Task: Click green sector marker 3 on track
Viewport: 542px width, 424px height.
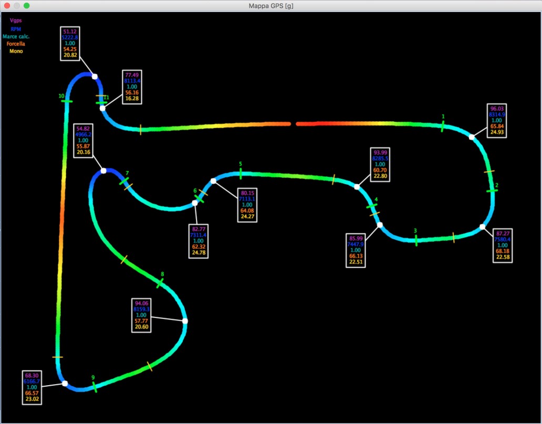Action: pyautogui.click(x=416, y=240)
